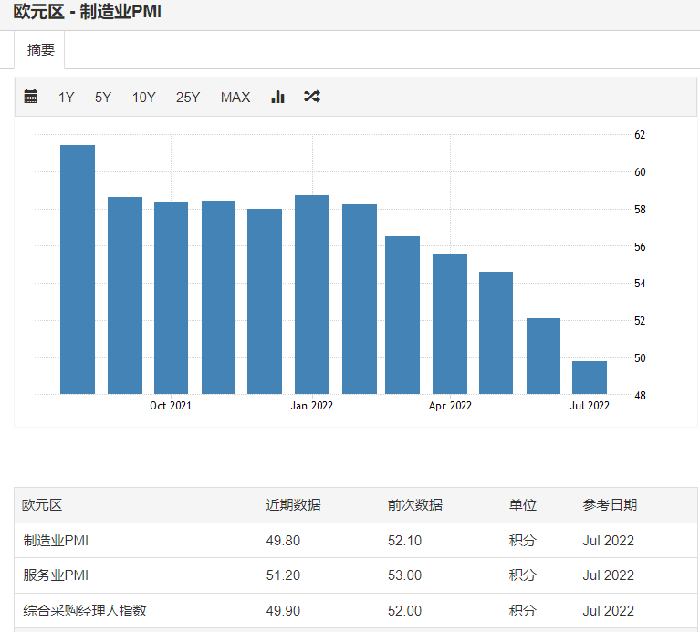
Task: Click the 51.20 value cell
Action: pos(283,575)
